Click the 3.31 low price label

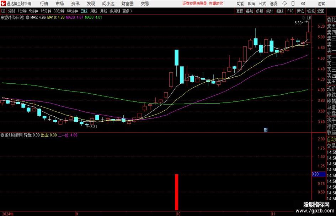click(x=94, y=127)
